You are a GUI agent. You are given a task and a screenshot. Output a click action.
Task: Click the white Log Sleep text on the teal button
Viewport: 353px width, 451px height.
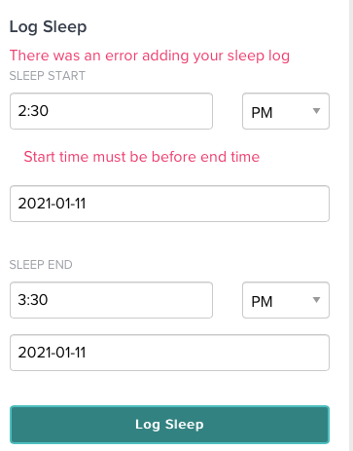pyautogui.click(x=169, y=425)
